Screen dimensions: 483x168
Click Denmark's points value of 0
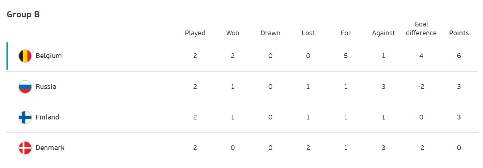459,148
